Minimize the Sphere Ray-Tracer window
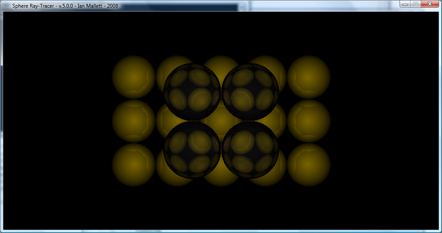 (x=405, y=4)
